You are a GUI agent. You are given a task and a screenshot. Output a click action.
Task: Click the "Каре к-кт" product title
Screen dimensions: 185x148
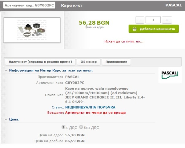click(69, 5)
